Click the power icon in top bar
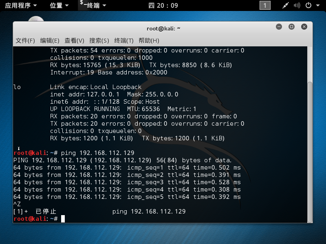Viewport: 326px width, 244px height. pos(308,5)
